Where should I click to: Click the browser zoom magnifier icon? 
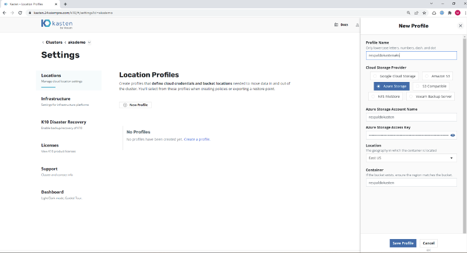[408, 13]
